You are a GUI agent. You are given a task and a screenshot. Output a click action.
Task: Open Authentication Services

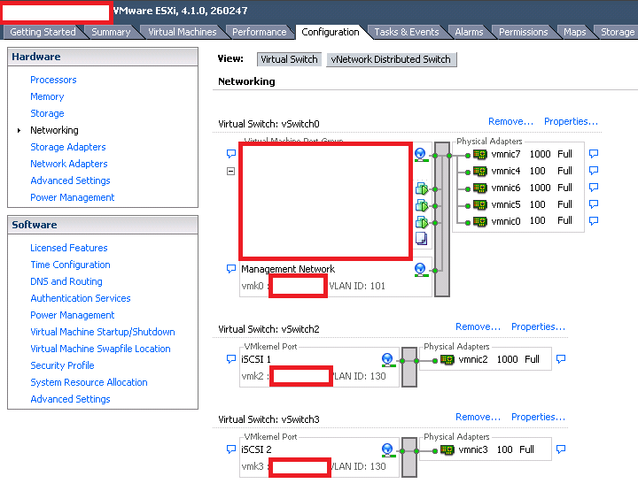[x=81, y=298]
